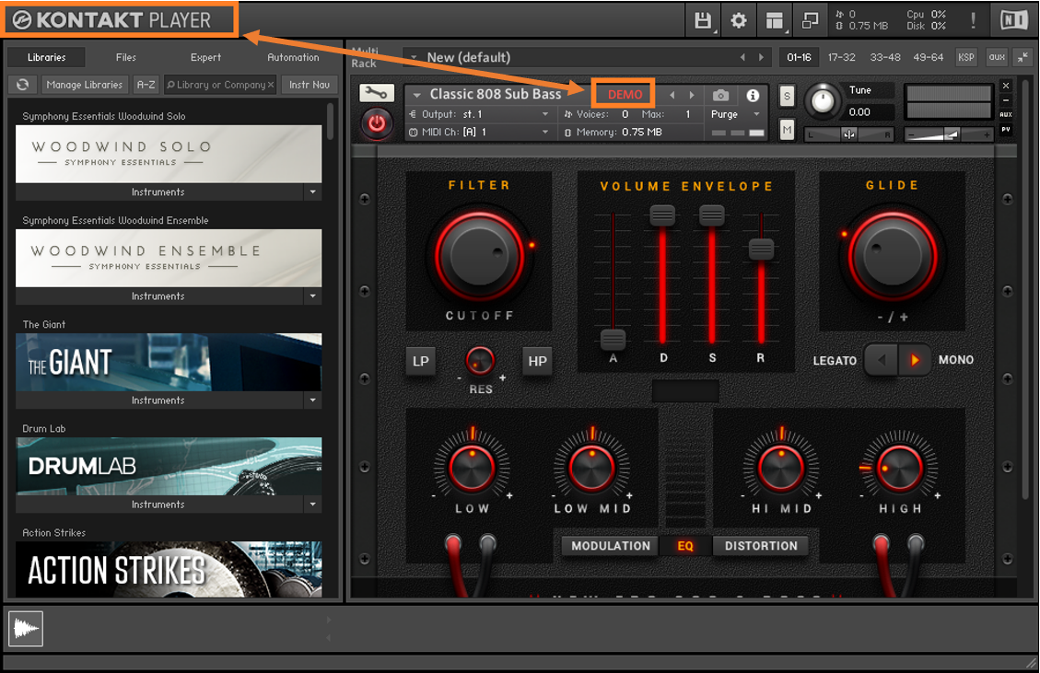Viewport: 1040px width, 673px height.
Task: Expand Drum Lab Instruments dropdown arrow
Action: pyautogui.click(x=313, y=505)
